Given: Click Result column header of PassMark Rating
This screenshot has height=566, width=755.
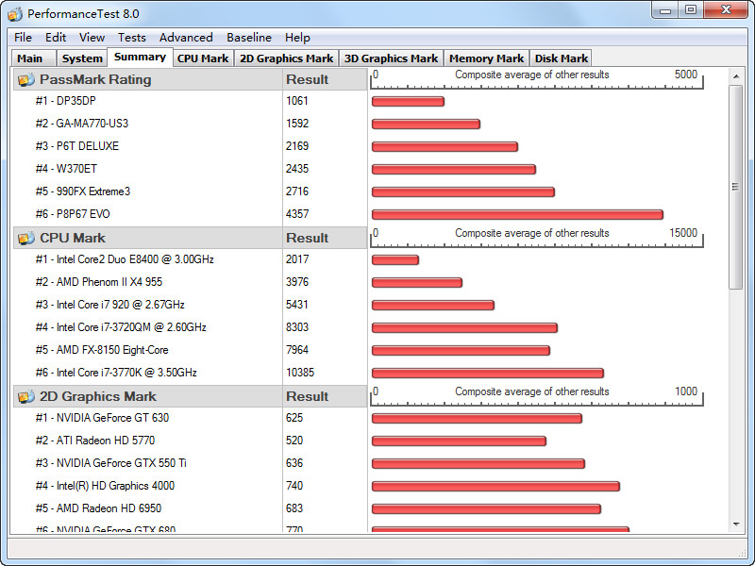Looking at the screenshot, I should click(325, 79).
